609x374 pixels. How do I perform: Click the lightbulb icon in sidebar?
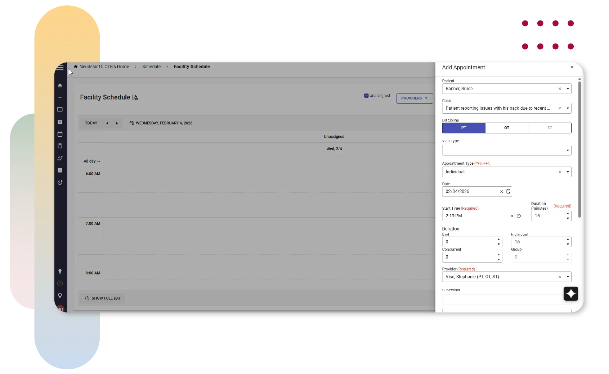(x=60, y=272)
